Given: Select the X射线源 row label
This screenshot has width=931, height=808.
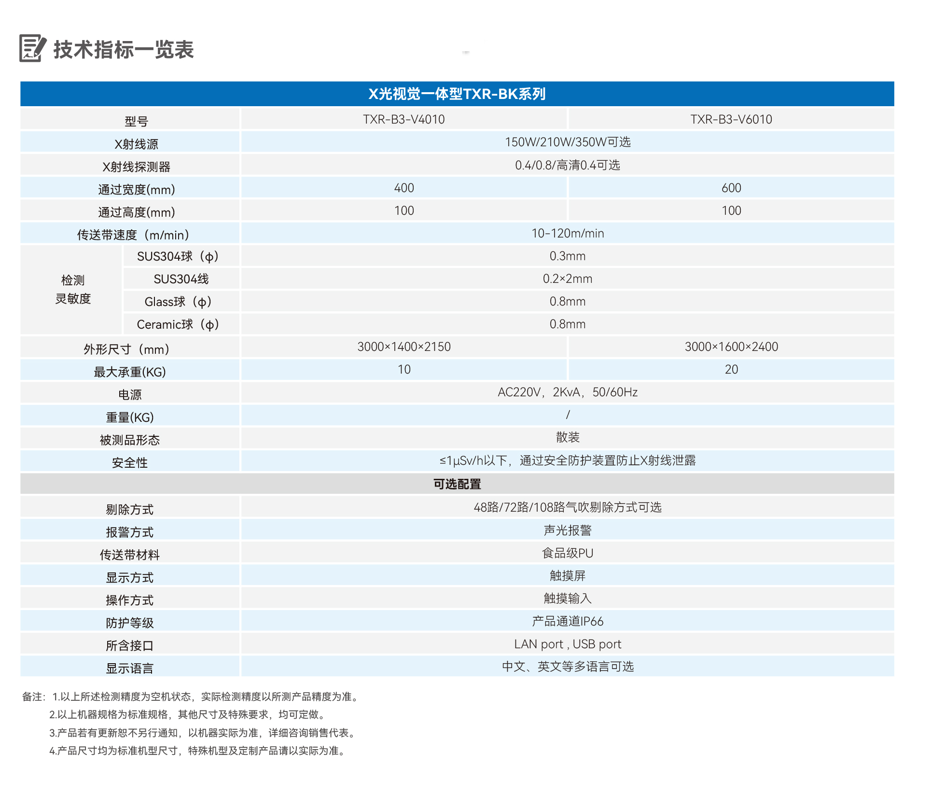Looking at the screenshot, I should coord(130,142).
